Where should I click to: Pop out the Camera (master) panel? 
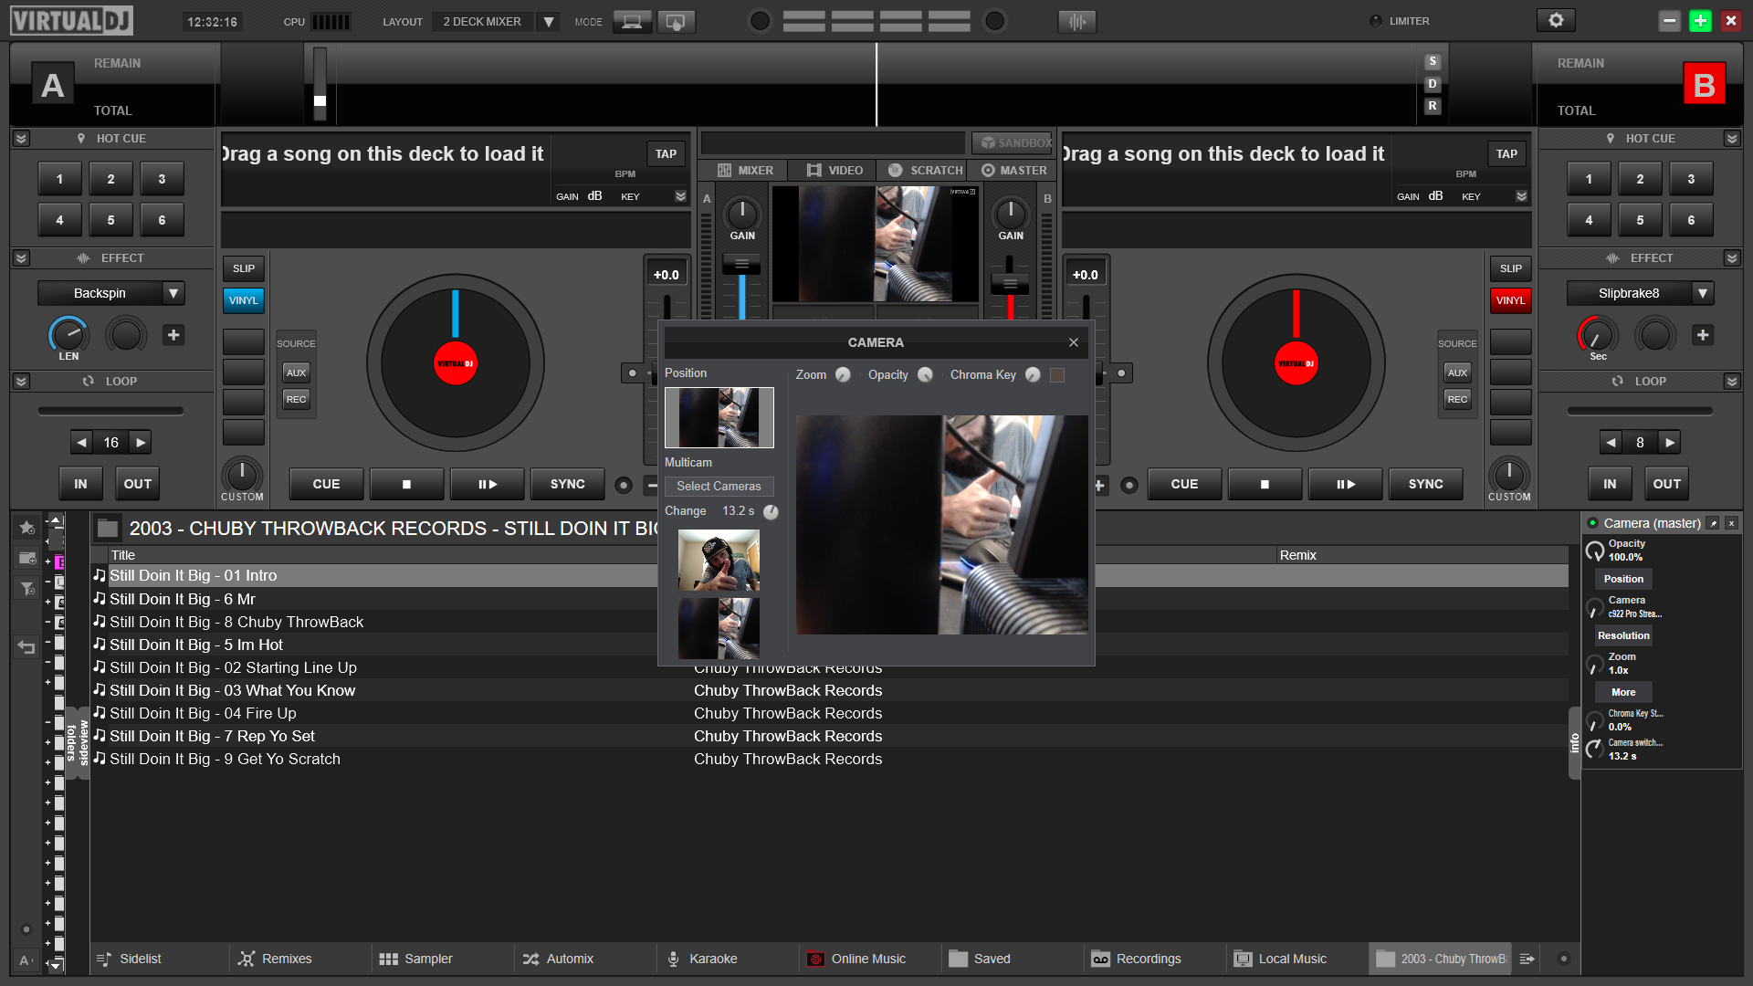coord(1714,523)
